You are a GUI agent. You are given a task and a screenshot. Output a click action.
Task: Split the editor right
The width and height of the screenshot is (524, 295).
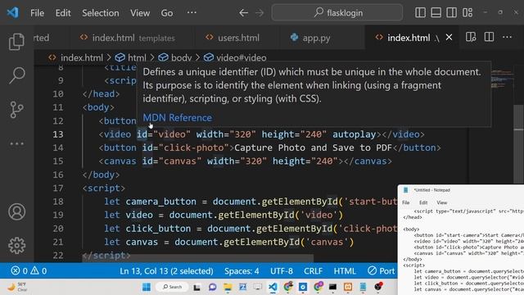[x=489, y=37]
